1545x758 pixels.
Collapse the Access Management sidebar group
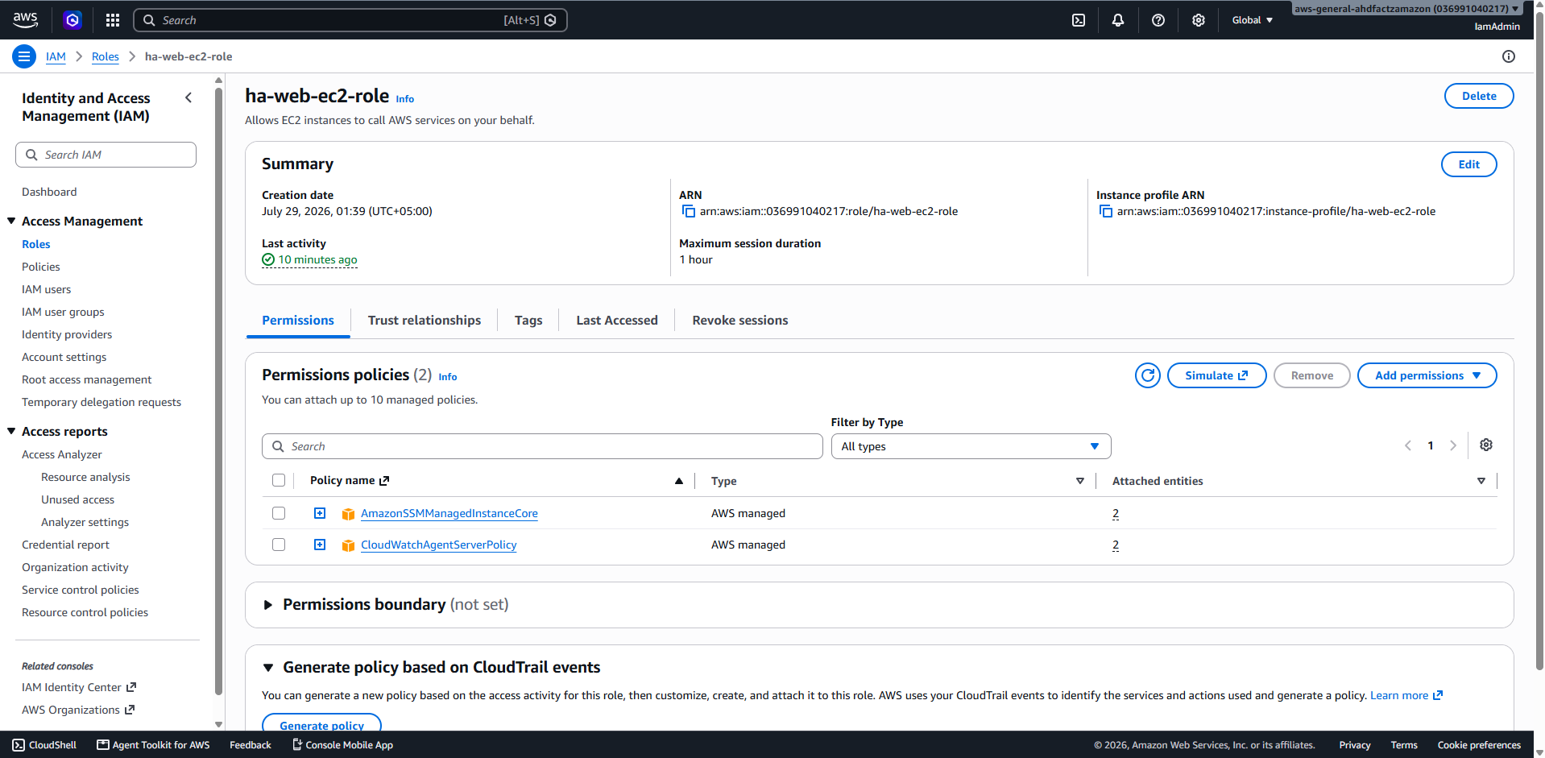click(x=11, y=221)
